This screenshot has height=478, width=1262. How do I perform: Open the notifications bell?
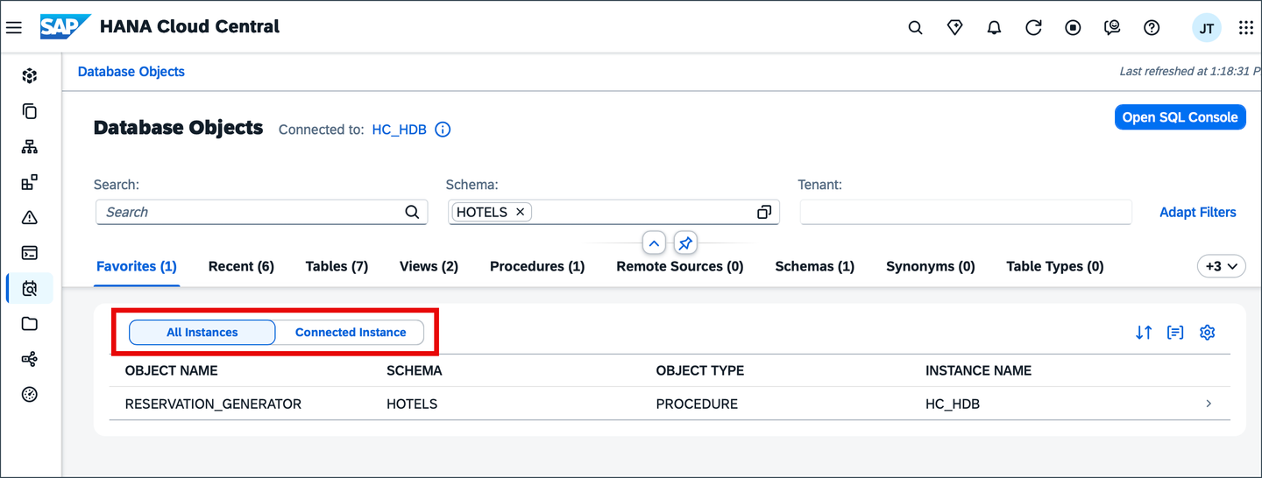click(x=994, y=28)
